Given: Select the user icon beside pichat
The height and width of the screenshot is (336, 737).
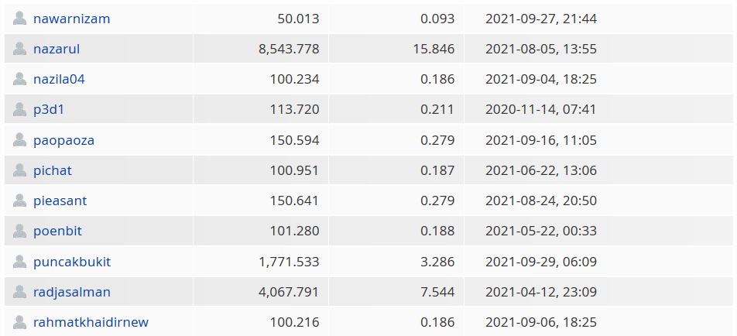Looking at the screenshot, I should coord(20,170).
